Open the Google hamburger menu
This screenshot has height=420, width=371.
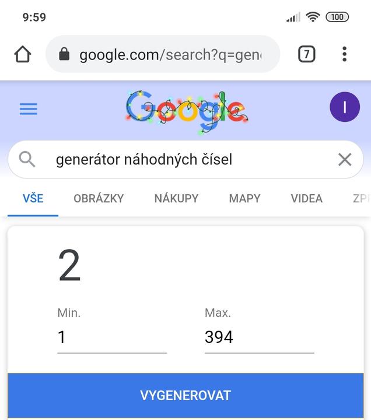(x=29, y=109)
